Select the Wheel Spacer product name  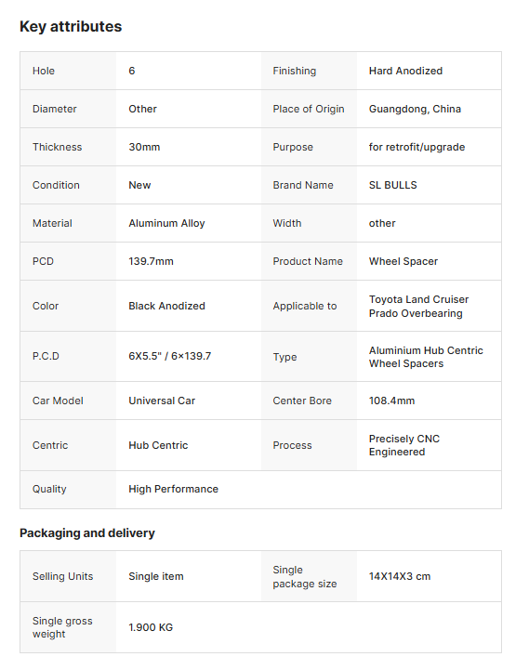pyautogui.click(x=403, y=261)
